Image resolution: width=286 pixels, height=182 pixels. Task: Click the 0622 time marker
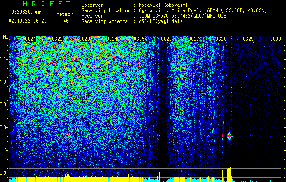[57, 39]
